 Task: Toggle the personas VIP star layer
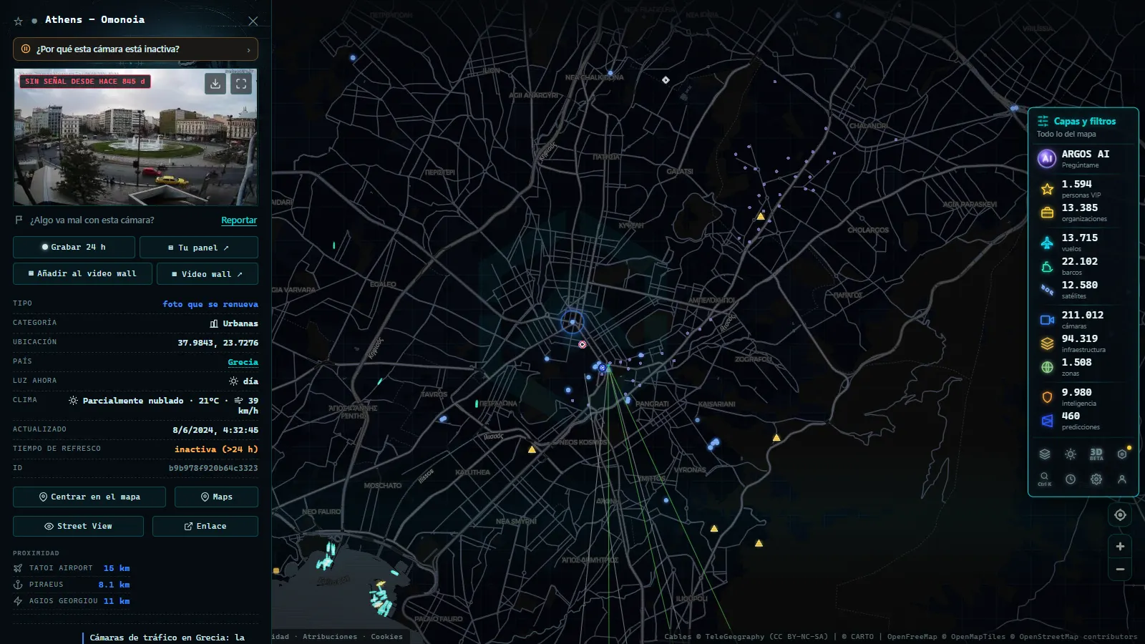tap(1047, 189)
